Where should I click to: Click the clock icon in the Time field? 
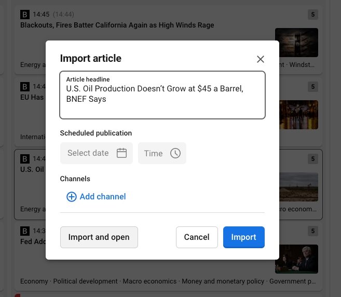point(175,153)
